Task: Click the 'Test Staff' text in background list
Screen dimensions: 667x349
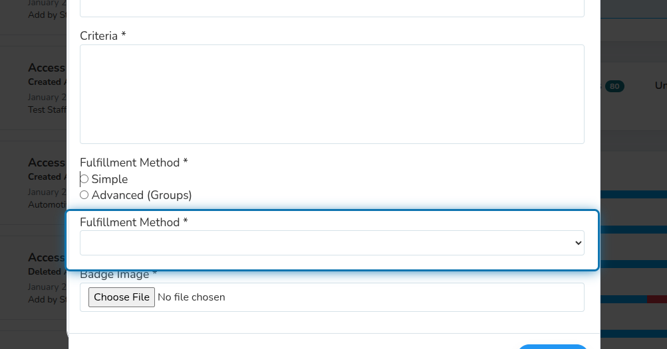Action: coord(47,109)
